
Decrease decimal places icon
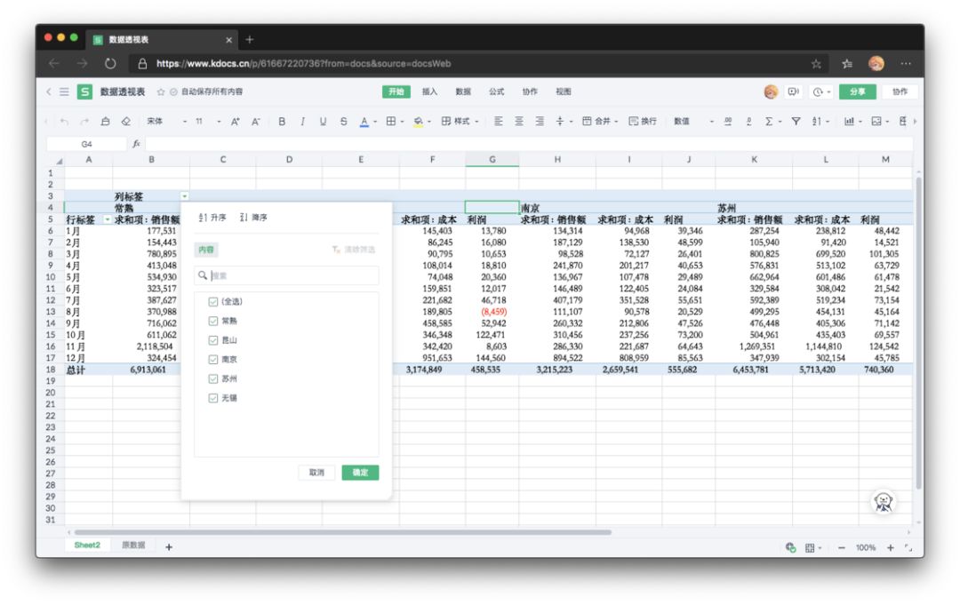[748, 121]
